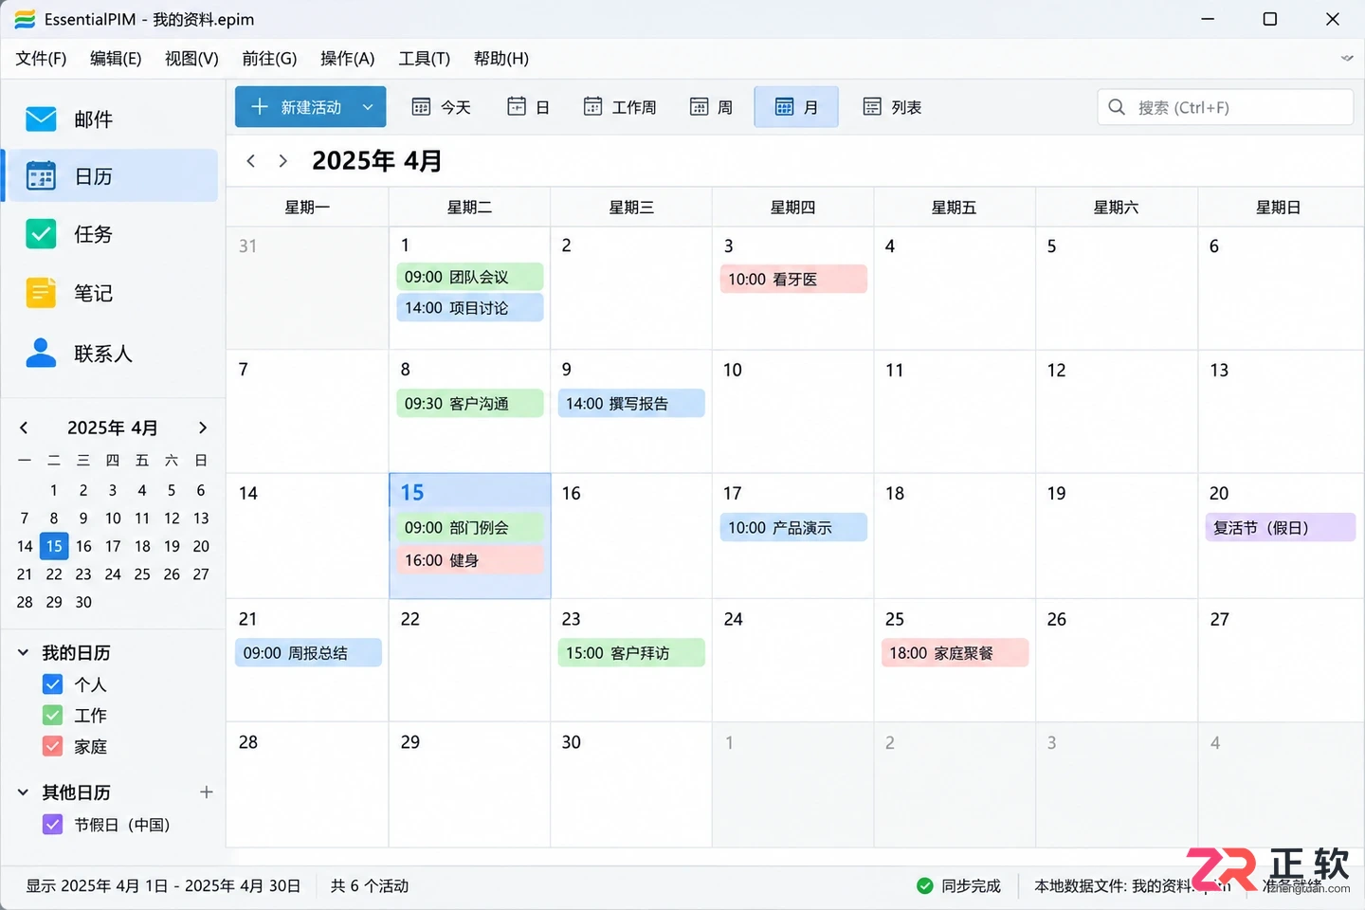This screenshot has width=1365, height=910.
Task: Collapse the 其他日历 section
Action: (23, 792)
